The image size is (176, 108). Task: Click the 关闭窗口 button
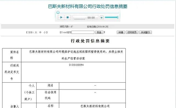coord(145,32)
